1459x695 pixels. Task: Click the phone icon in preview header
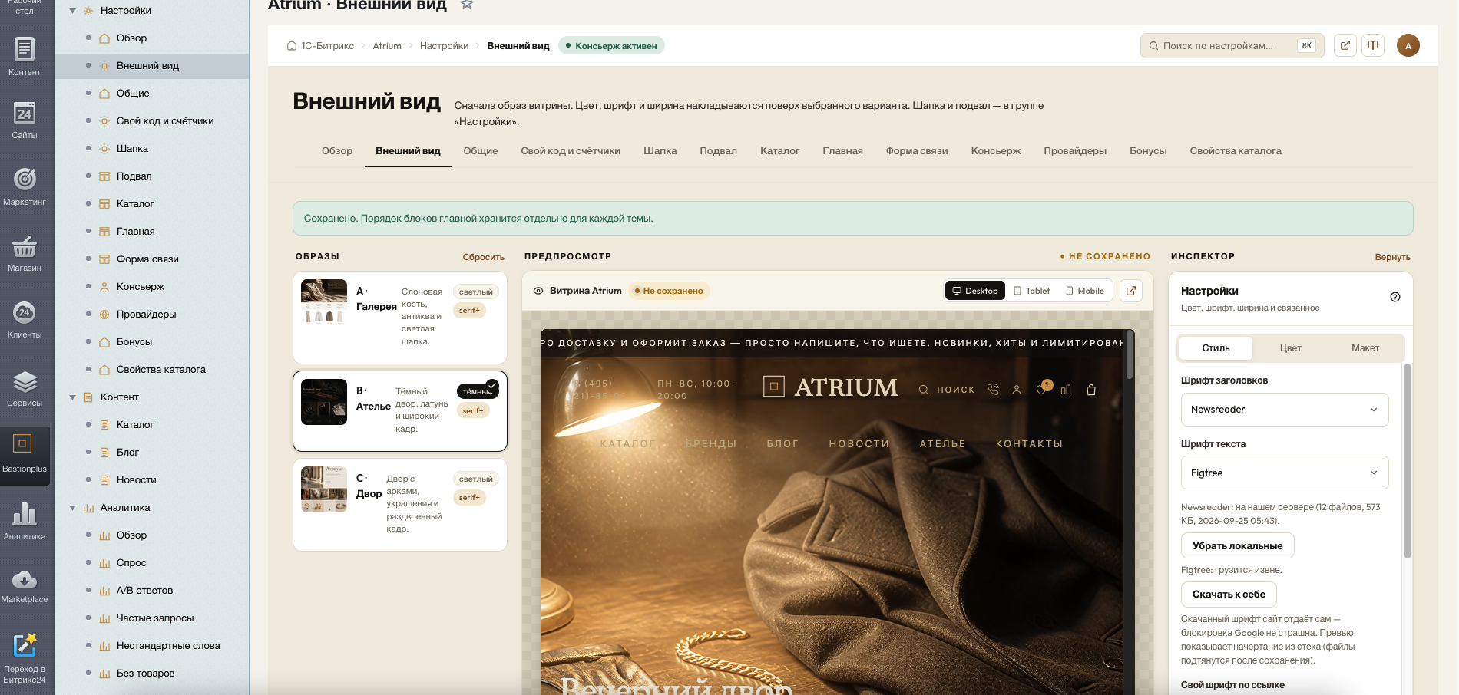[993, 390]
